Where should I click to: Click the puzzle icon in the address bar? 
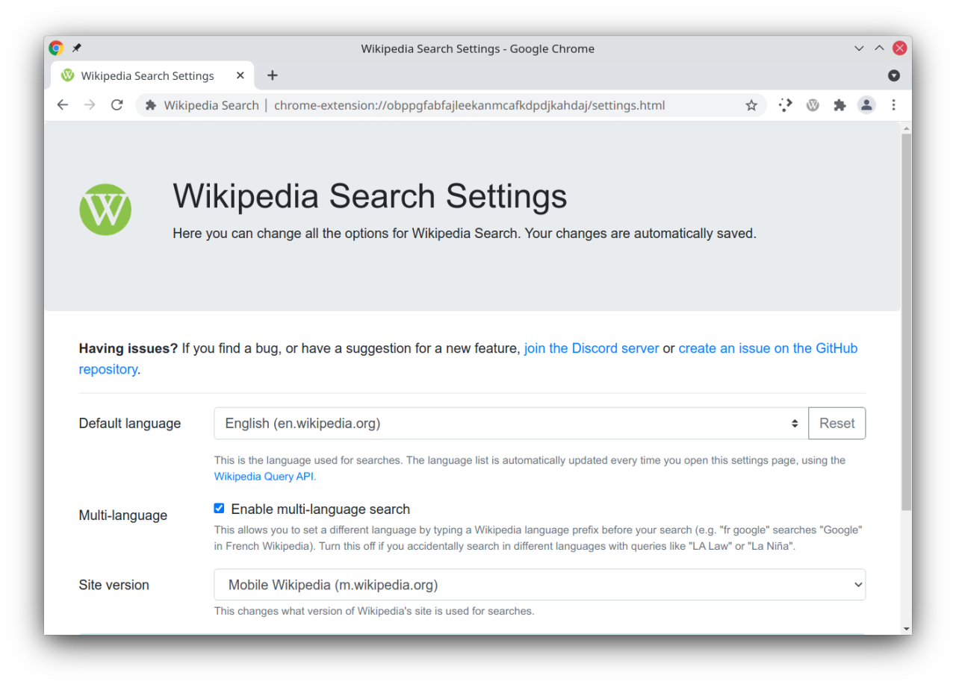(151, 105)
